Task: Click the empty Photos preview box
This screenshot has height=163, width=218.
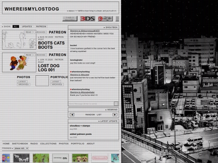Action: click(42, 80)
